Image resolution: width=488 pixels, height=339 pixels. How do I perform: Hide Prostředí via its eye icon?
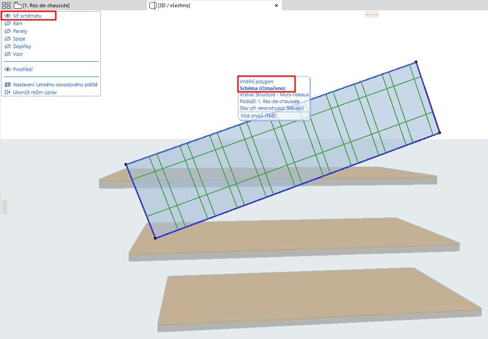tap(8, 69)
